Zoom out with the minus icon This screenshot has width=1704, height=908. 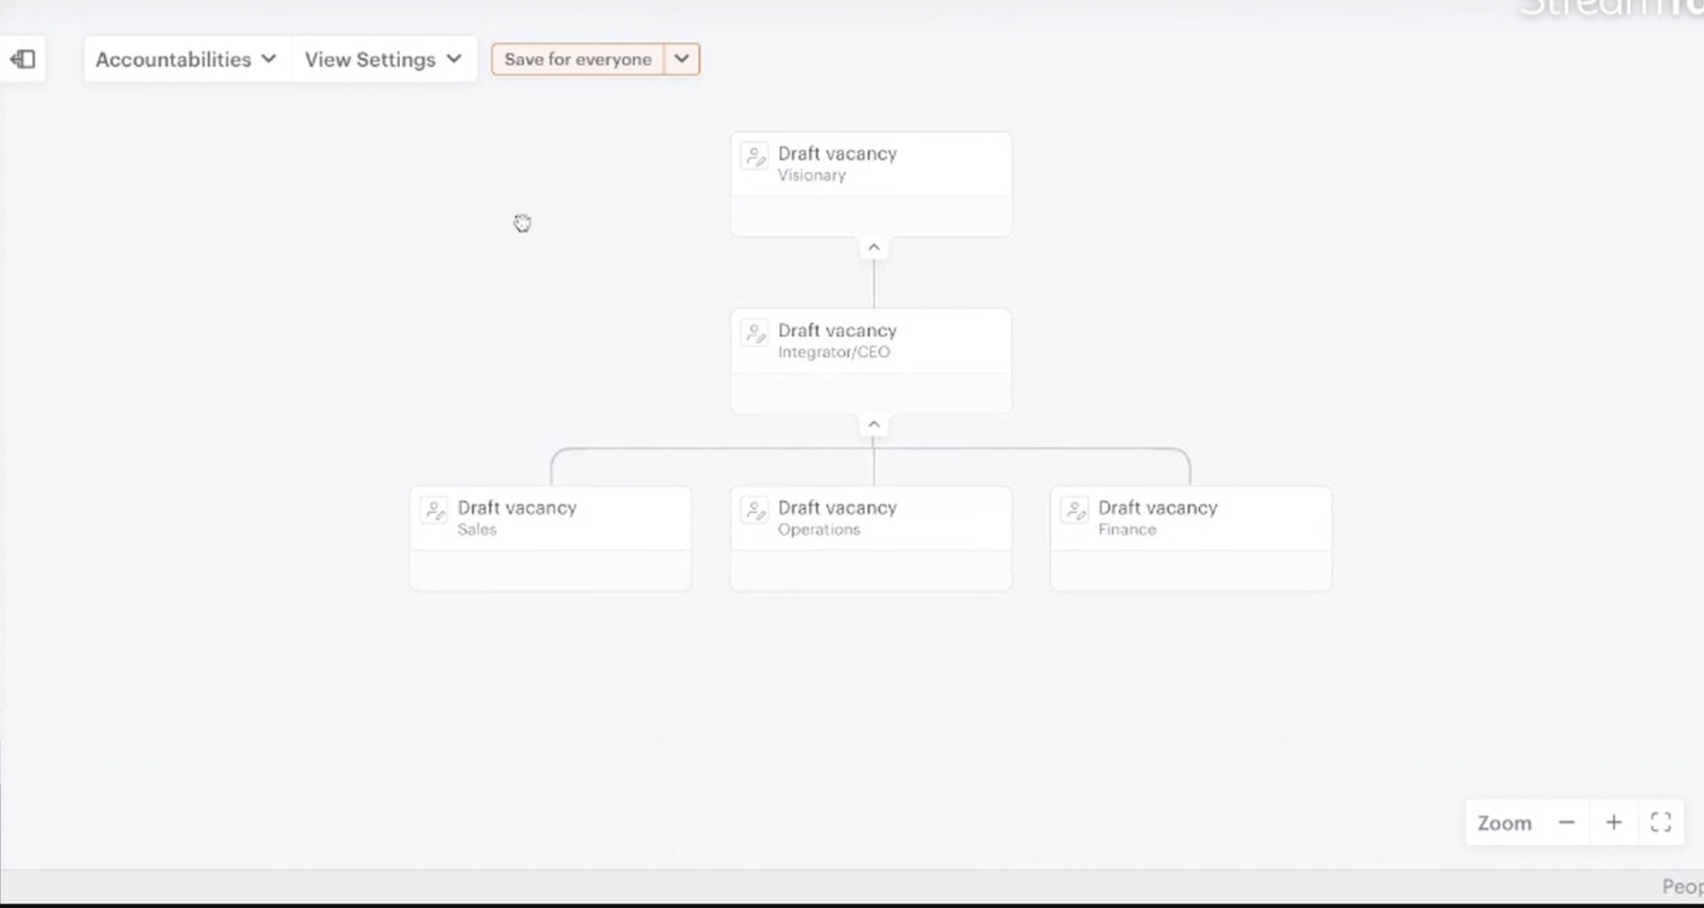click(x=1567, y=822)
